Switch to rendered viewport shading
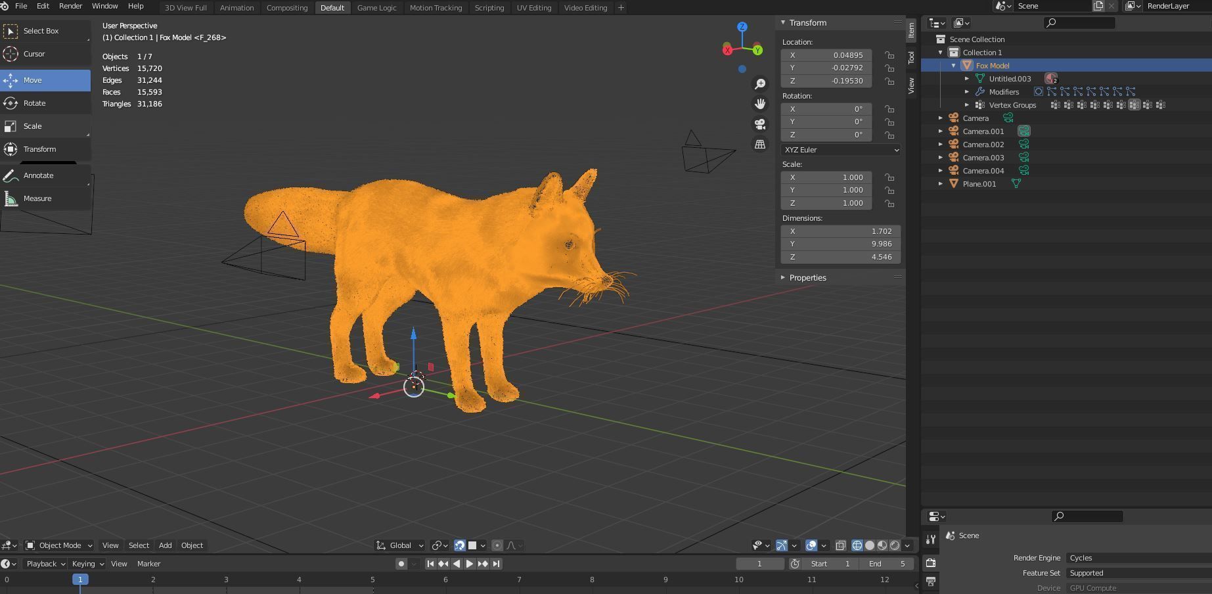The width and height of the screenshot is (1212, 594). click(895, 545)
